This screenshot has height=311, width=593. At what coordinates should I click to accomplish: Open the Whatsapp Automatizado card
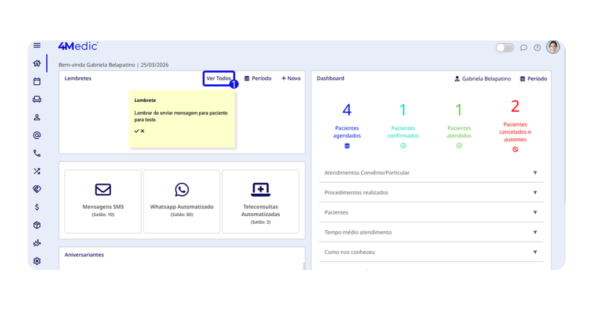click(182, 201)
